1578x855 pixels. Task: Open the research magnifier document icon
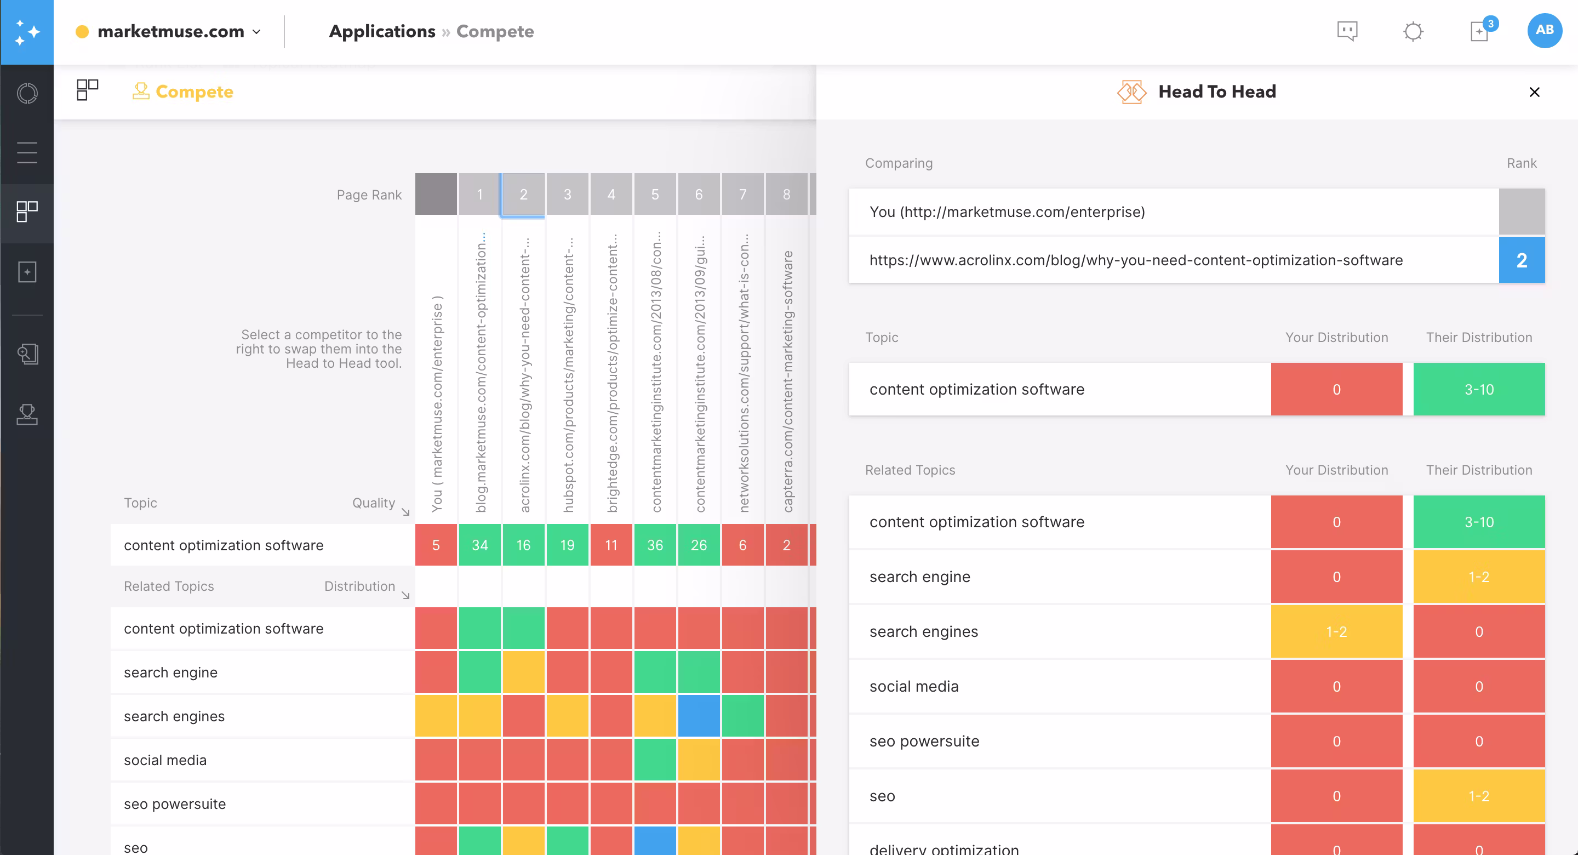(27, 354)
